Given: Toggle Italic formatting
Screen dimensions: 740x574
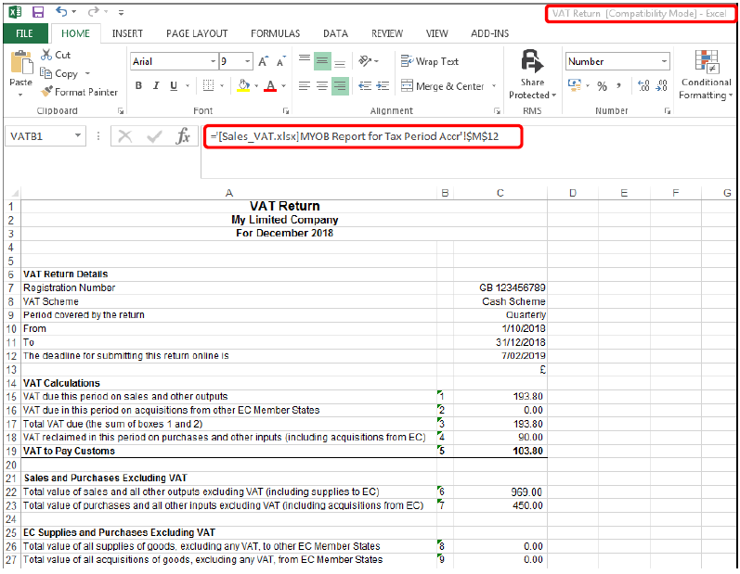Looking at the screenshot, I should pos(156,85).
